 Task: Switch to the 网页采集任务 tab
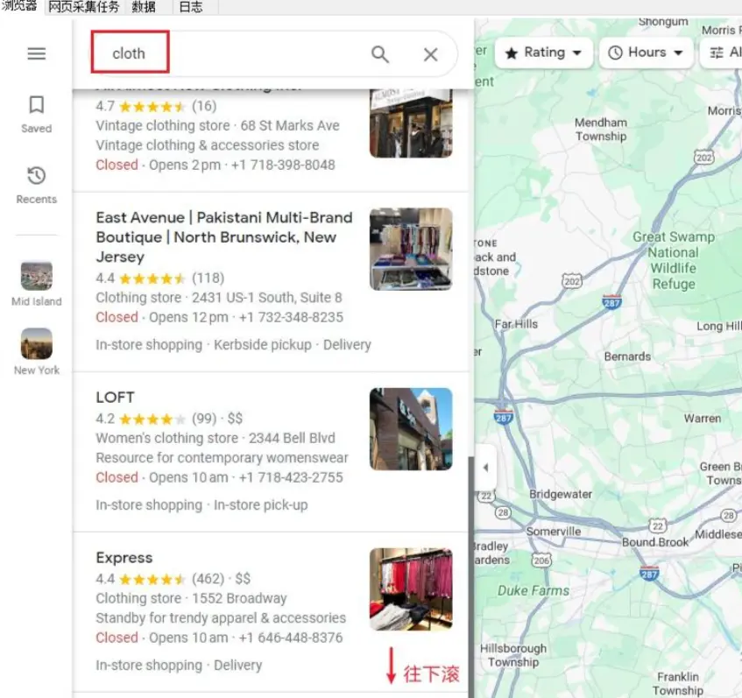(x=83, y=7)
